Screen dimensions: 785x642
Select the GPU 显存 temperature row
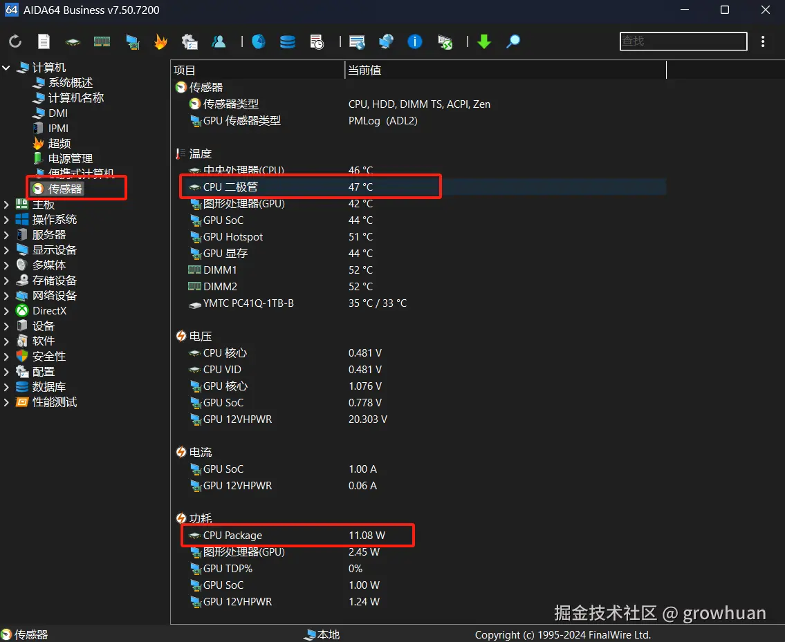coord(419,253)
